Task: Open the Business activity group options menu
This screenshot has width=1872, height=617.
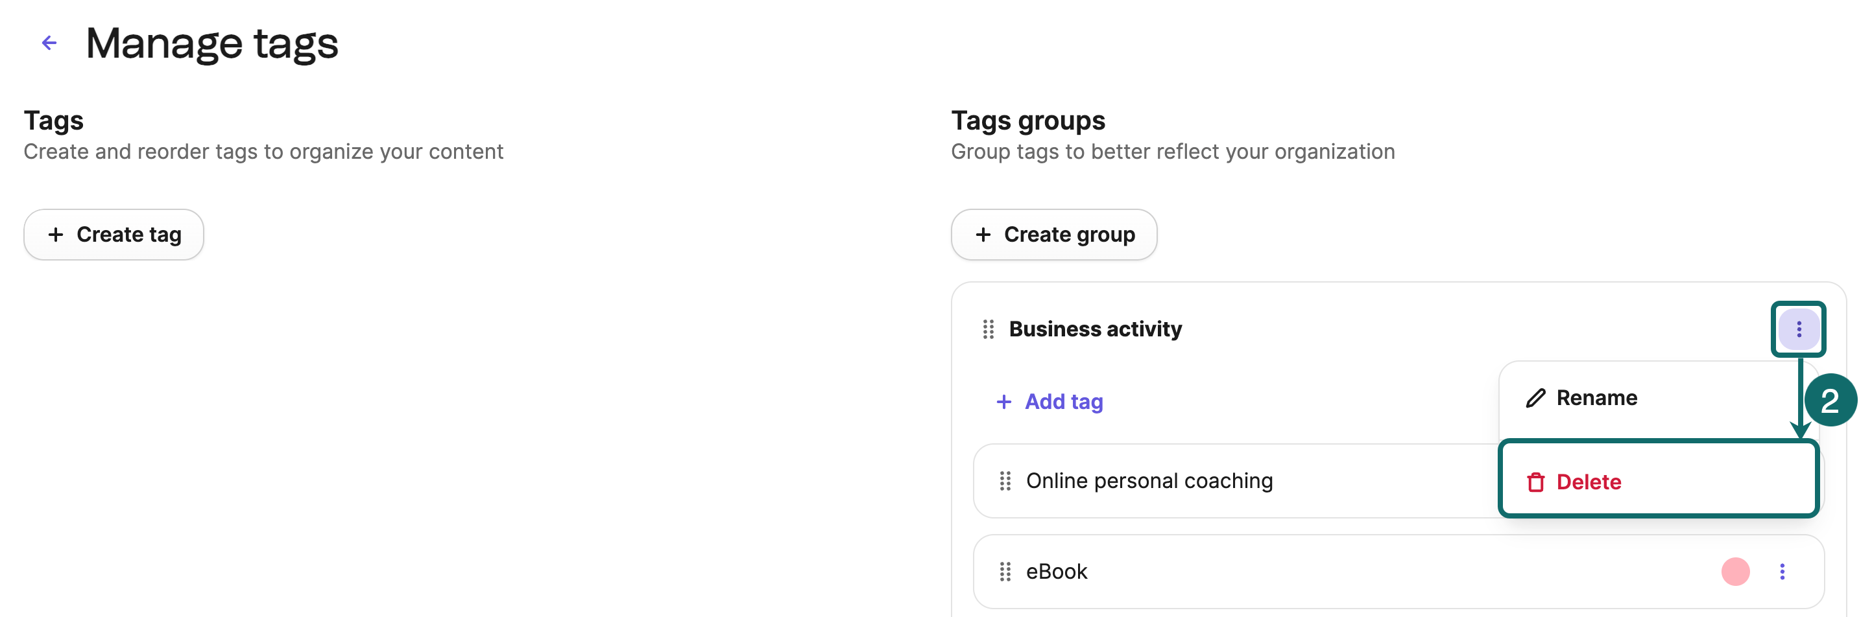Action: 1799,329
